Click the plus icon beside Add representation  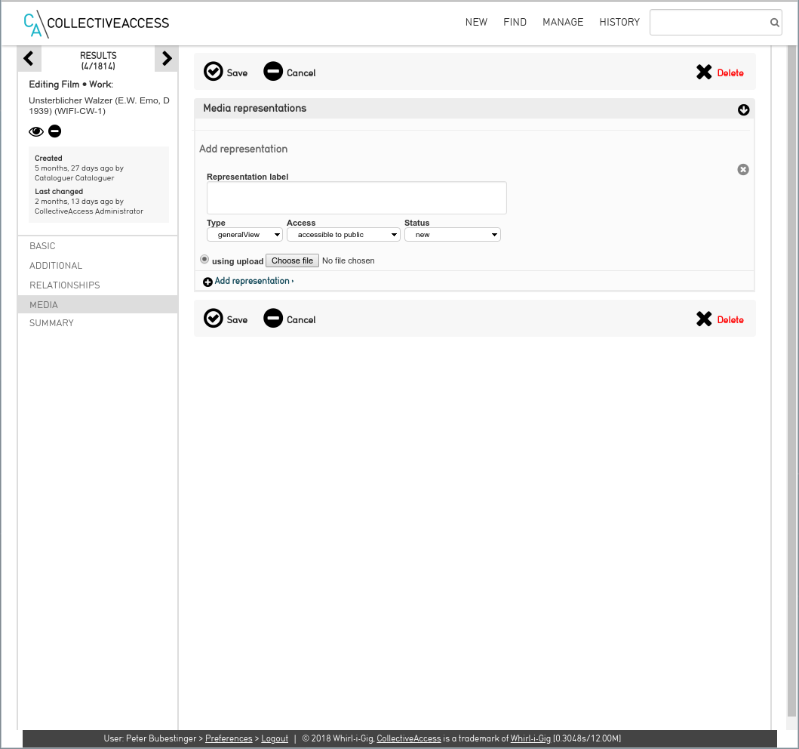(207, 282)
